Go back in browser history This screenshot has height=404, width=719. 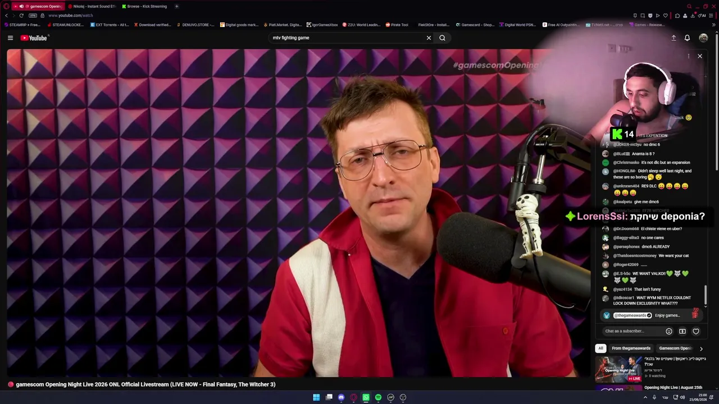click(x=6, y=16)
